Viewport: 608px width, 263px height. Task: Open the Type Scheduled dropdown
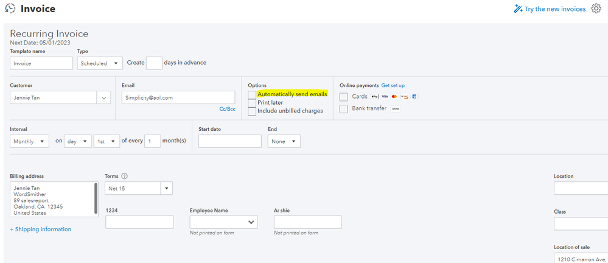pyautogui.click(x=100, y=63)
